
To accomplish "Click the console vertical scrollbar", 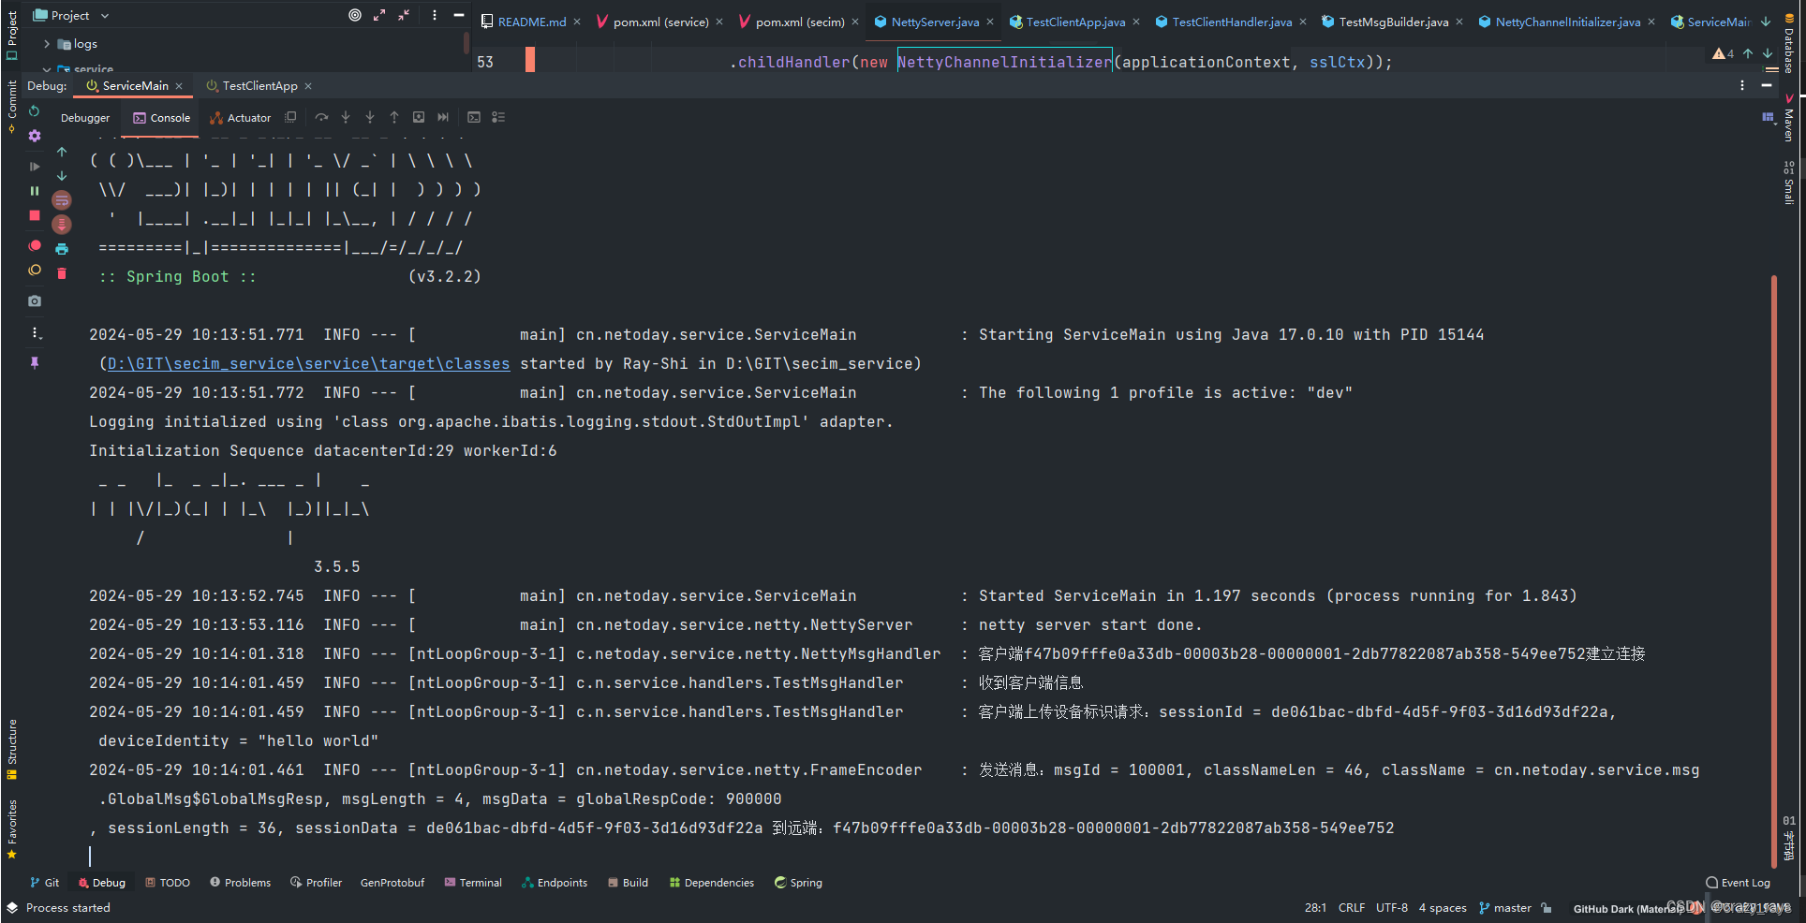I will [x=1774, y=571].
